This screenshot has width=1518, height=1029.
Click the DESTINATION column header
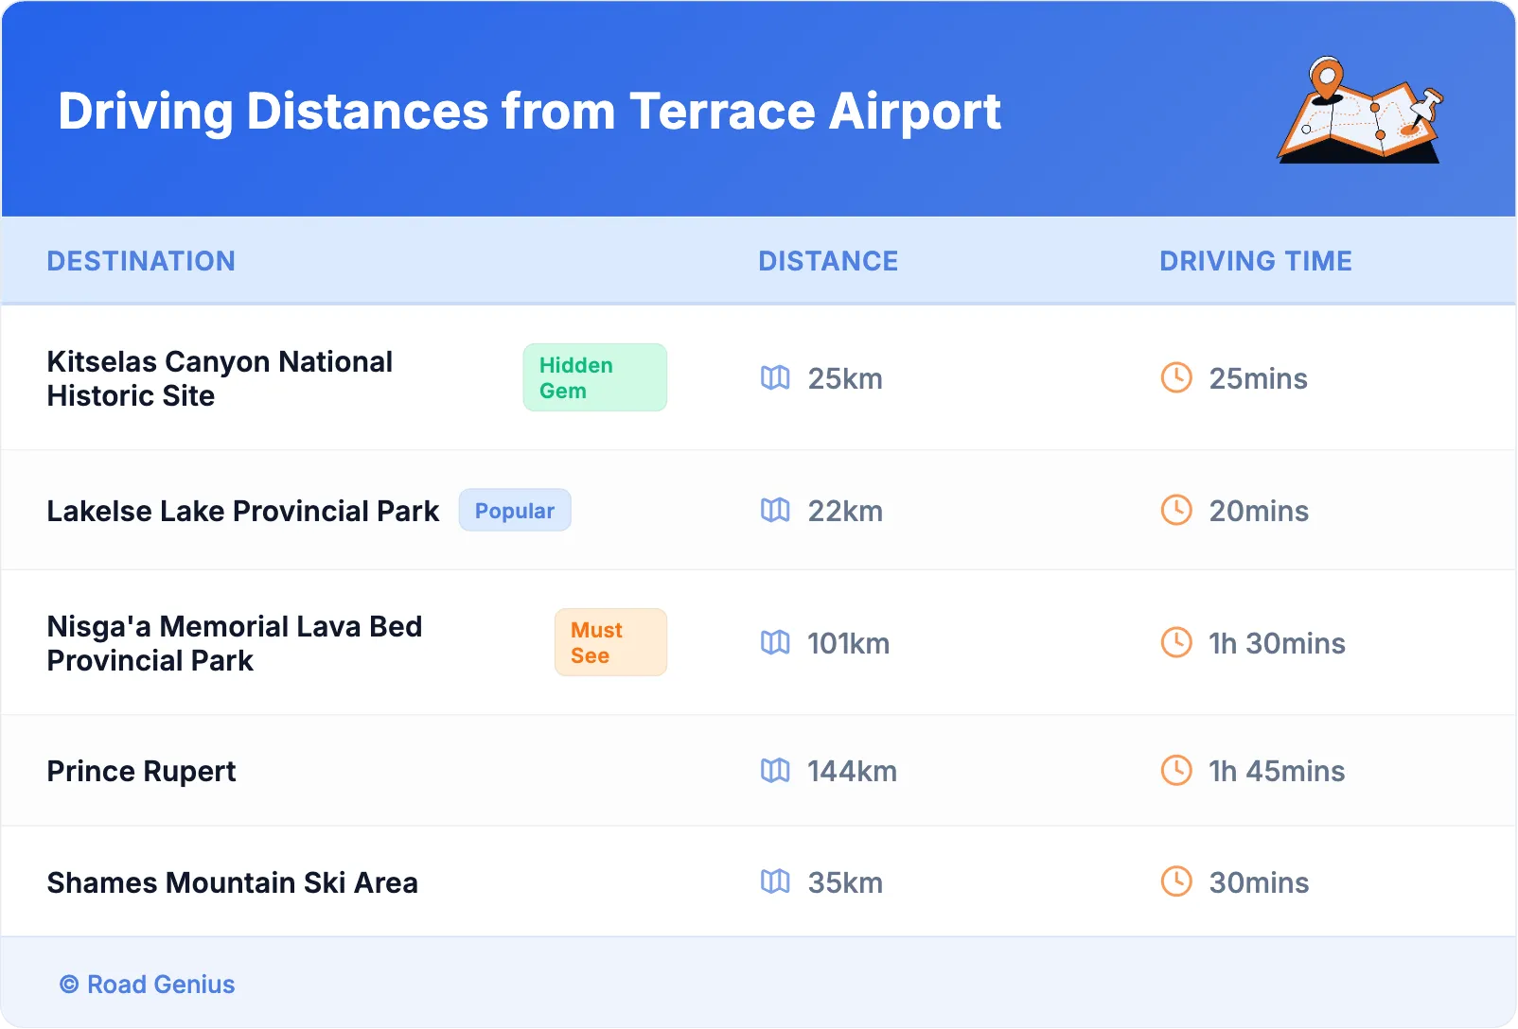(141, 261)
